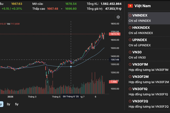Click the clock icon next to VN30
The image size is (170, 113).
(x=130, y=52)
